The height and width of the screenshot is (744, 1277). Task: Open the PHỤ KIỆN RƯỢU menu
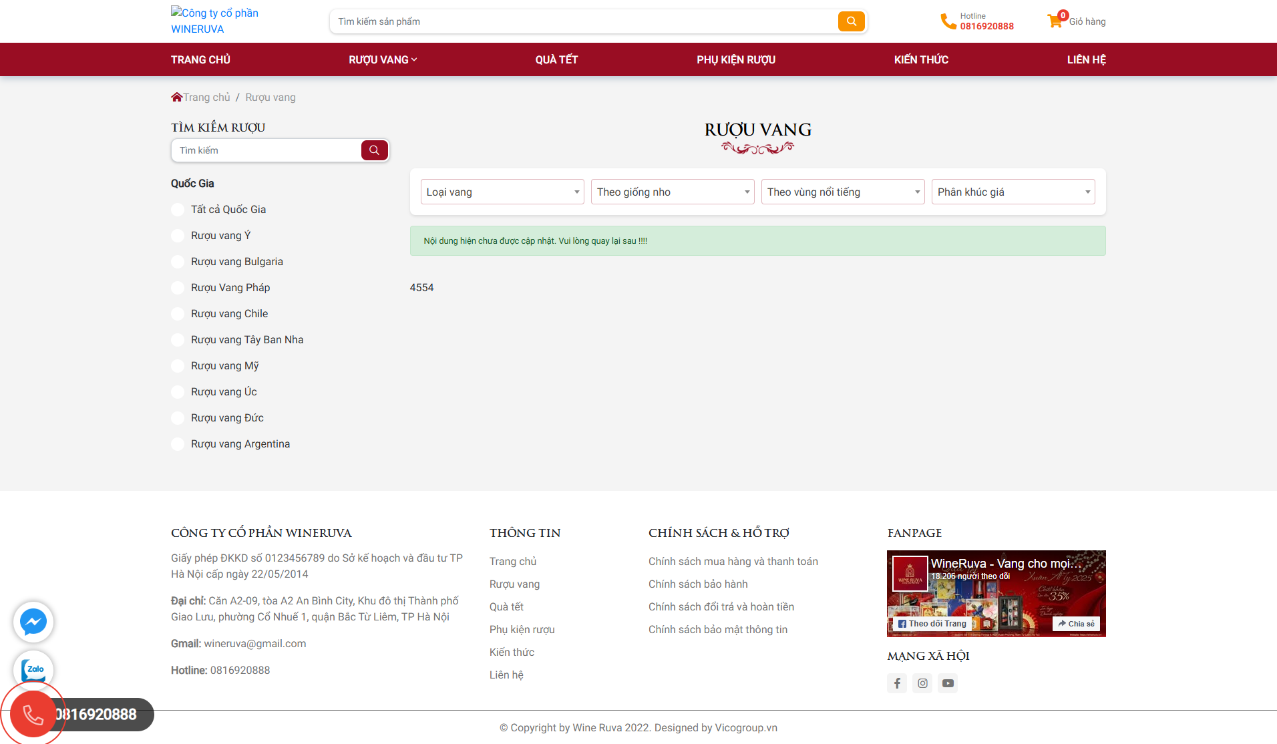pos(736,59)
